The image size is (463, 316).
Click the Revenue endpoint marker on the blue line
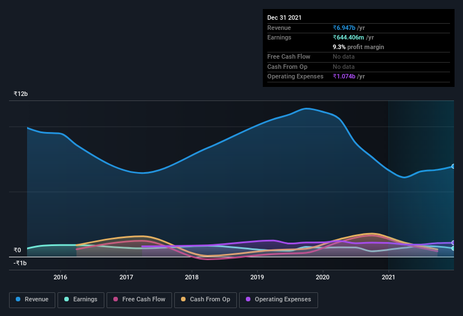(x=453, y=166)
